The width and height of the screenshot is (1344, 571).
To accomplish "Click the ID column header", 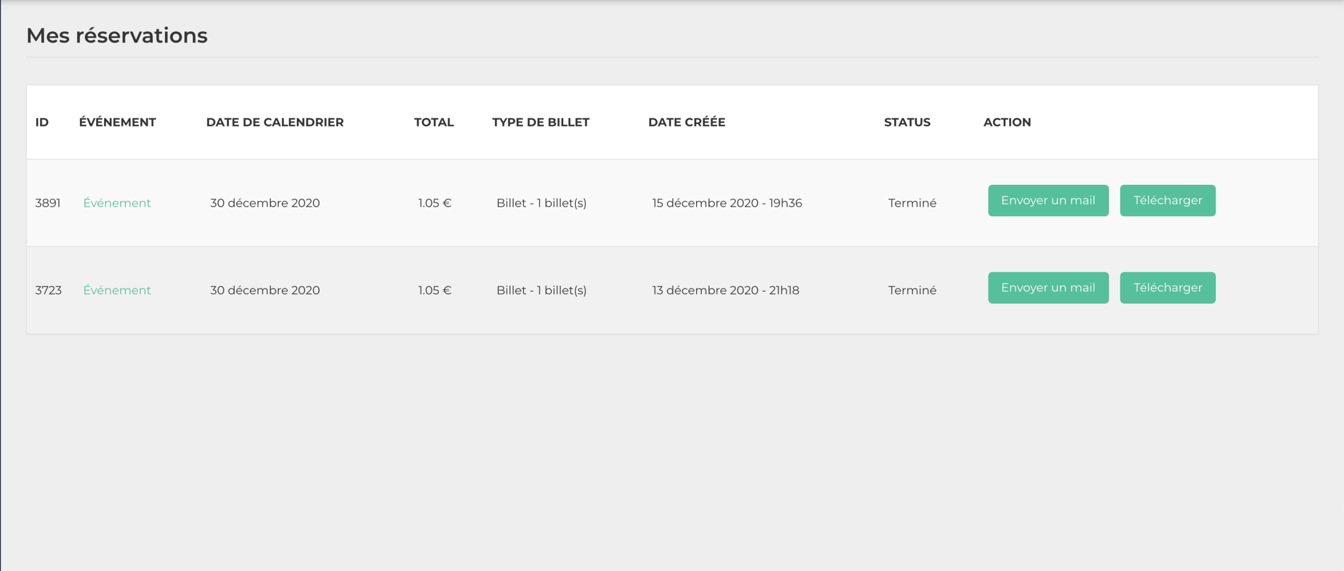I will (42, 122).
